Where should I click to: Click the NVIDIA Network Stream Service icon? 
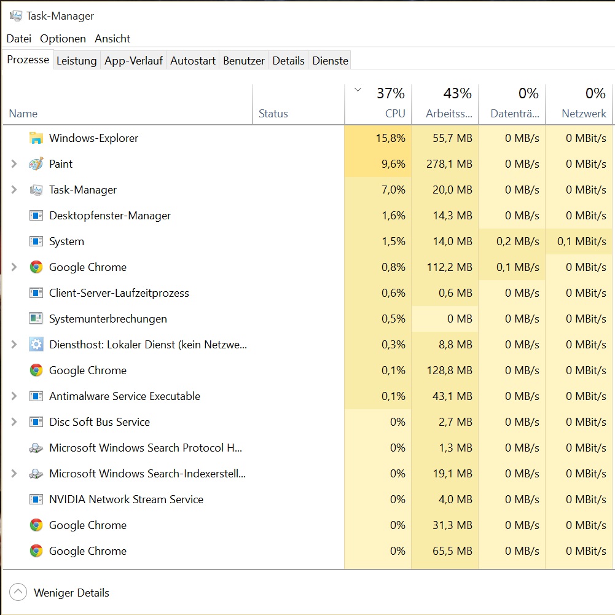pyautogui.click(x=36, y=499)
